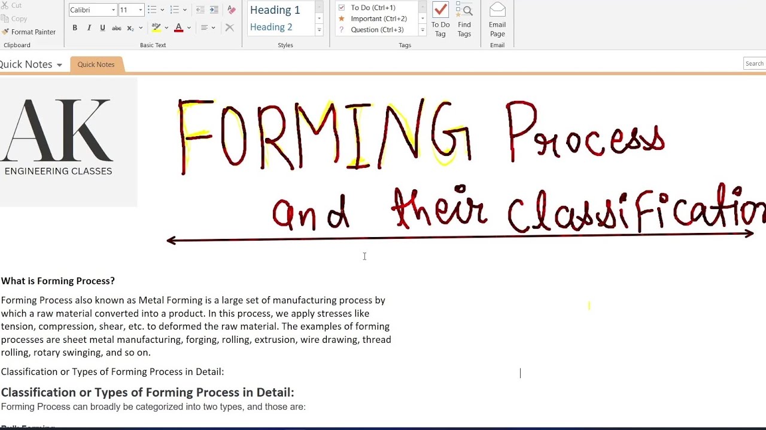
Task: Click the bullet list icon
Action: coord(152,10)
